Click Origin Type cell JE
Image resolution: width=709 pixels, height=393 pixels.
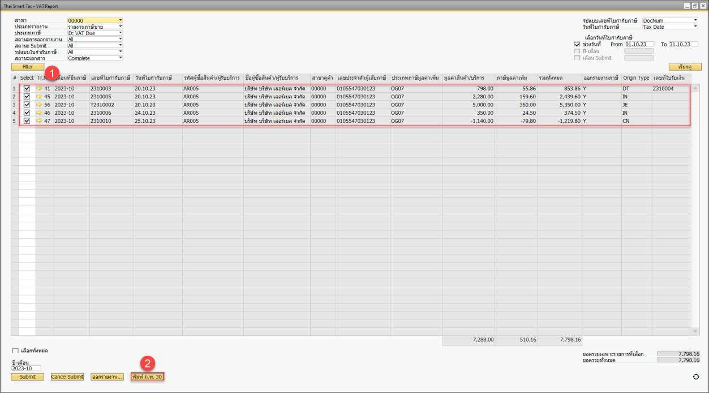point(636,105)
